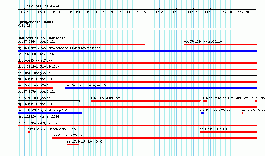Select the short red esv1711016 bar

(73, 144)
